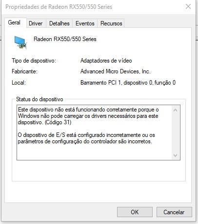Click the Advanced Micro Devices manufacturer value
Viewport: 198px width, 224px height.
[x=116, y=71]
